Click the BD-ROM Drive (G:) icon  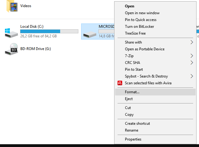tap(11, 49)
